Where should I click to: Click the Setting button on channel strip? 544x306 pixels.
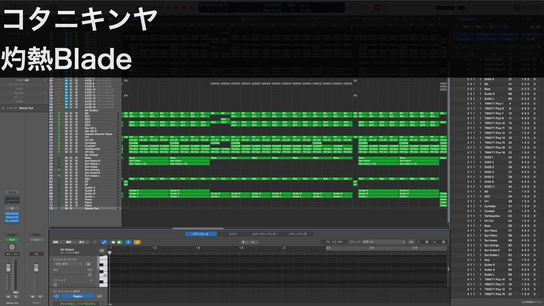(x=12, y=192)
